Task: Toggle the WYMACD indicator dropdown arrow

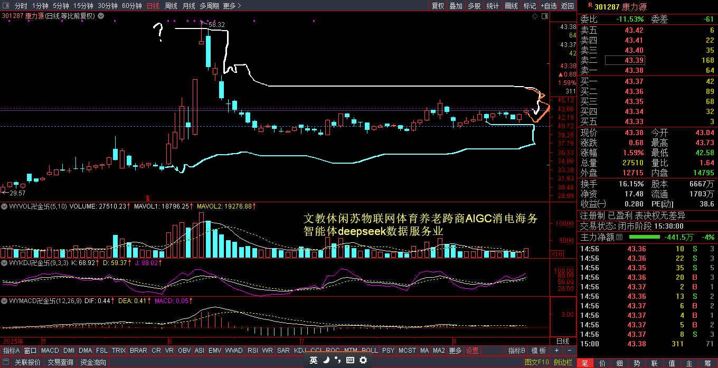Action: click(4, 300)
